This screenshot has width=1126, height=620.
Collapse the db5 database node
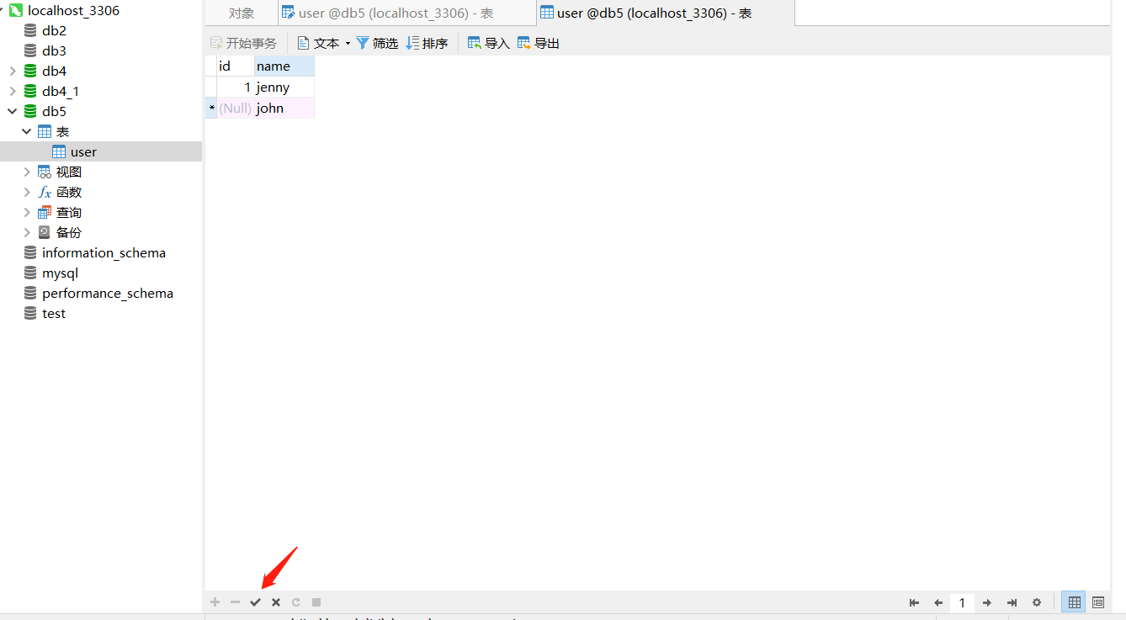click(13, 111)
